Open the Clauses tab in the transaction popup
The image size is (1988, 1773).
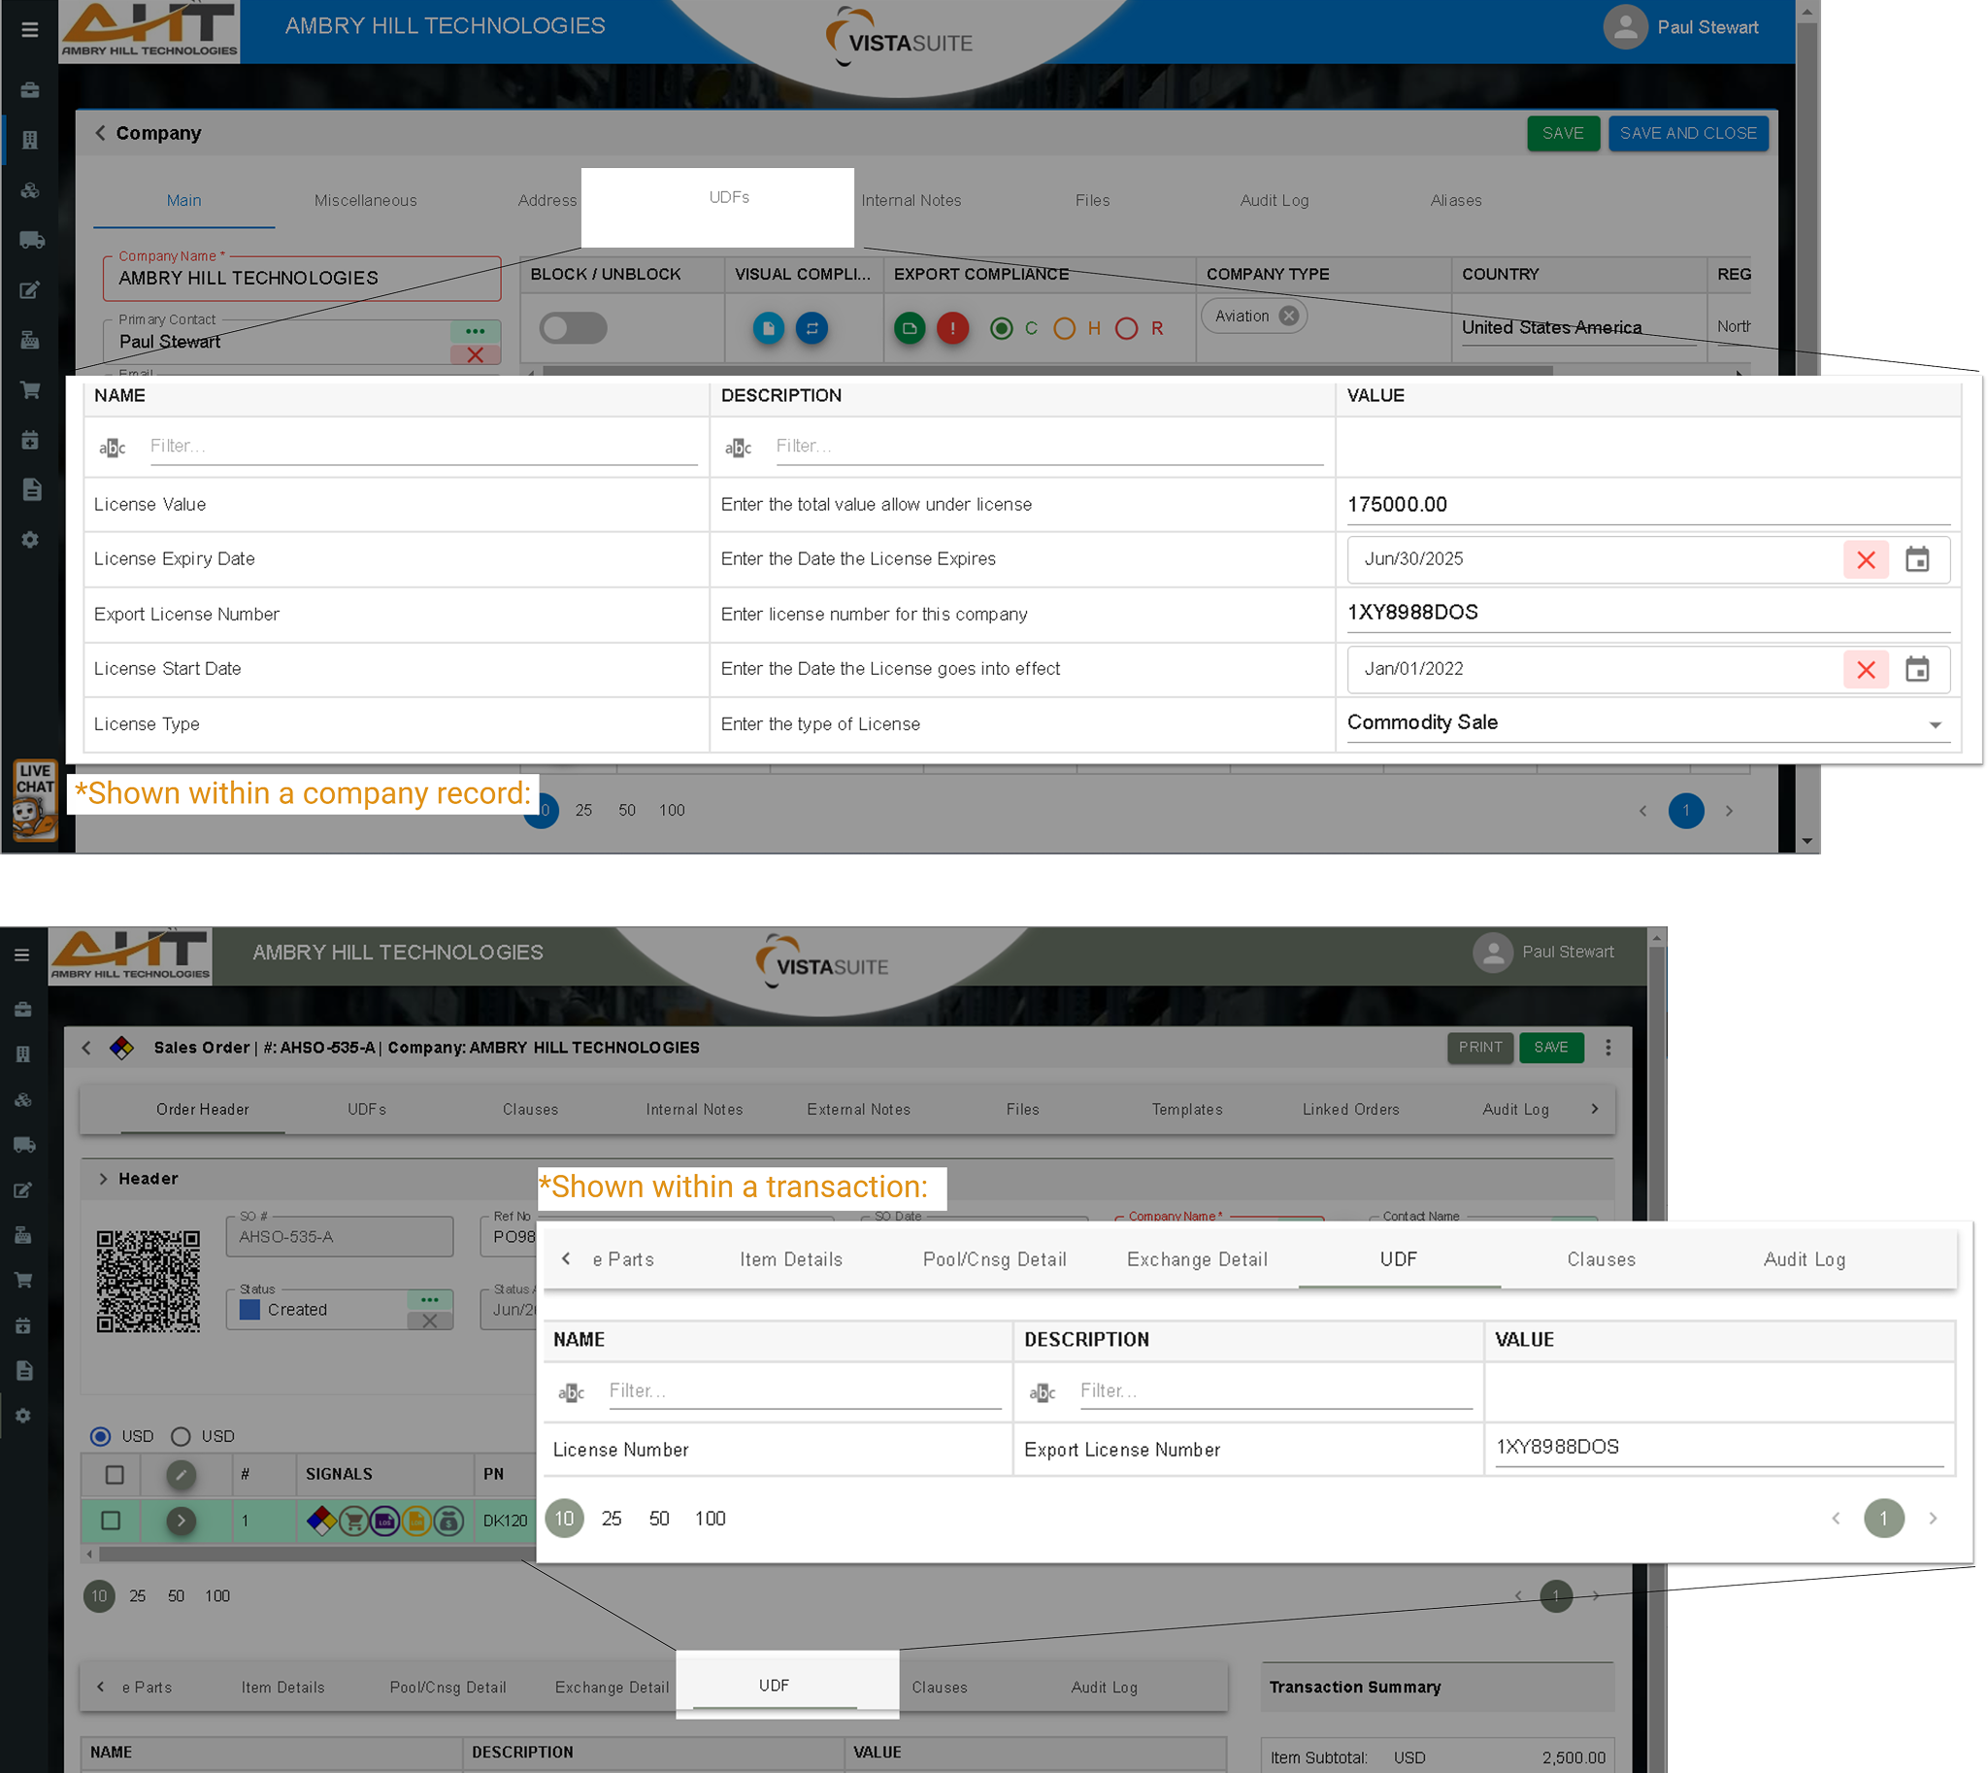1601,1259
